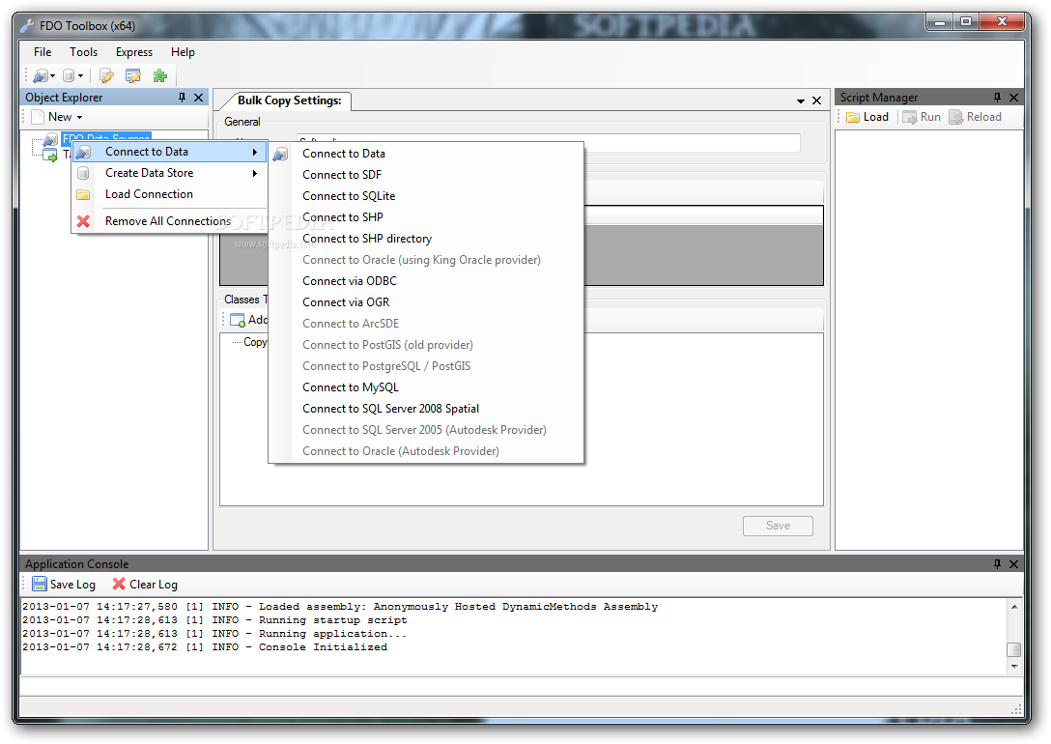Click the 'Running startup script' log line
1051x744 pixels.
(214, 620)
